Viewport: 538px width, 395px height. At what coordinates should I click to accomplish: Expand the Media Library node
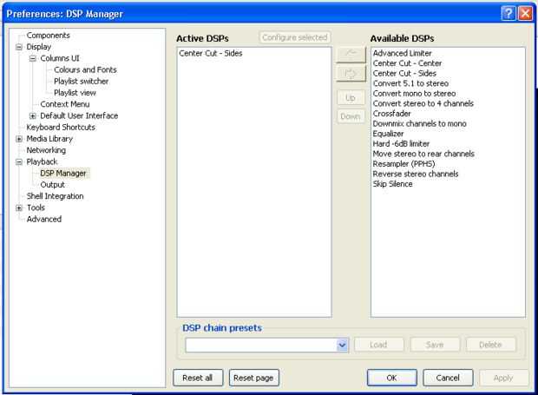[19, 139]
